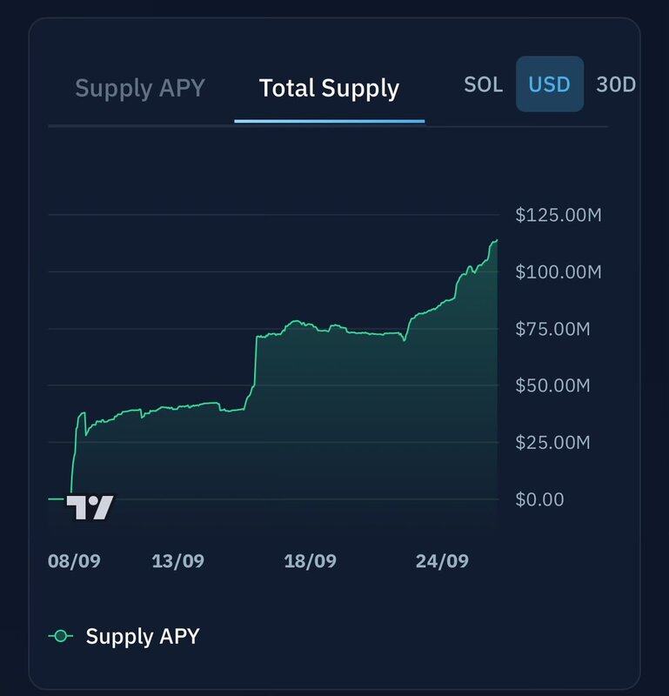Click the $75.00M price scale label
Screen dimensions: 669x696
click(552, 329)
